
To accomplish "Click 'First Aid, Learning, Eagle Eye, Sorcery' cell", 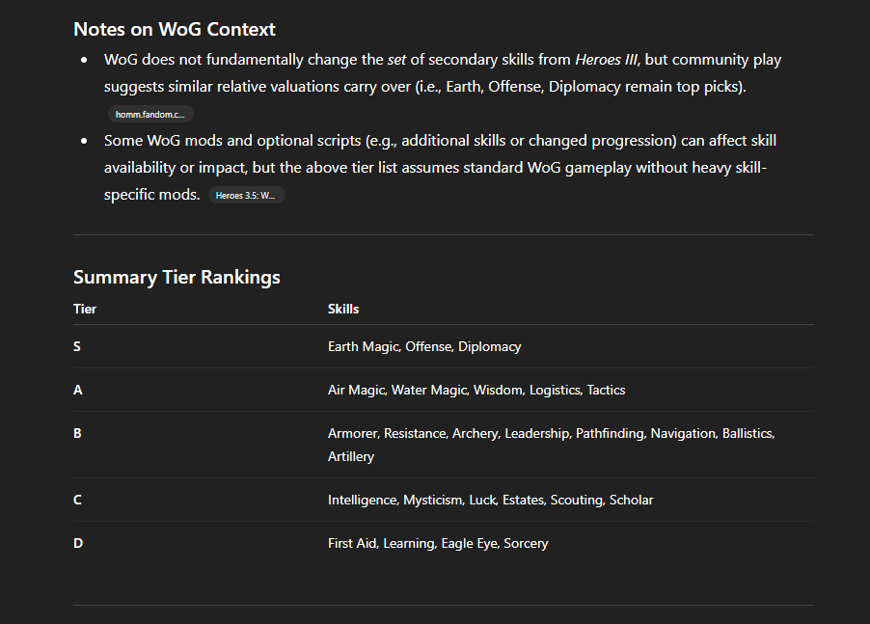I will click(x=438, y=543).
